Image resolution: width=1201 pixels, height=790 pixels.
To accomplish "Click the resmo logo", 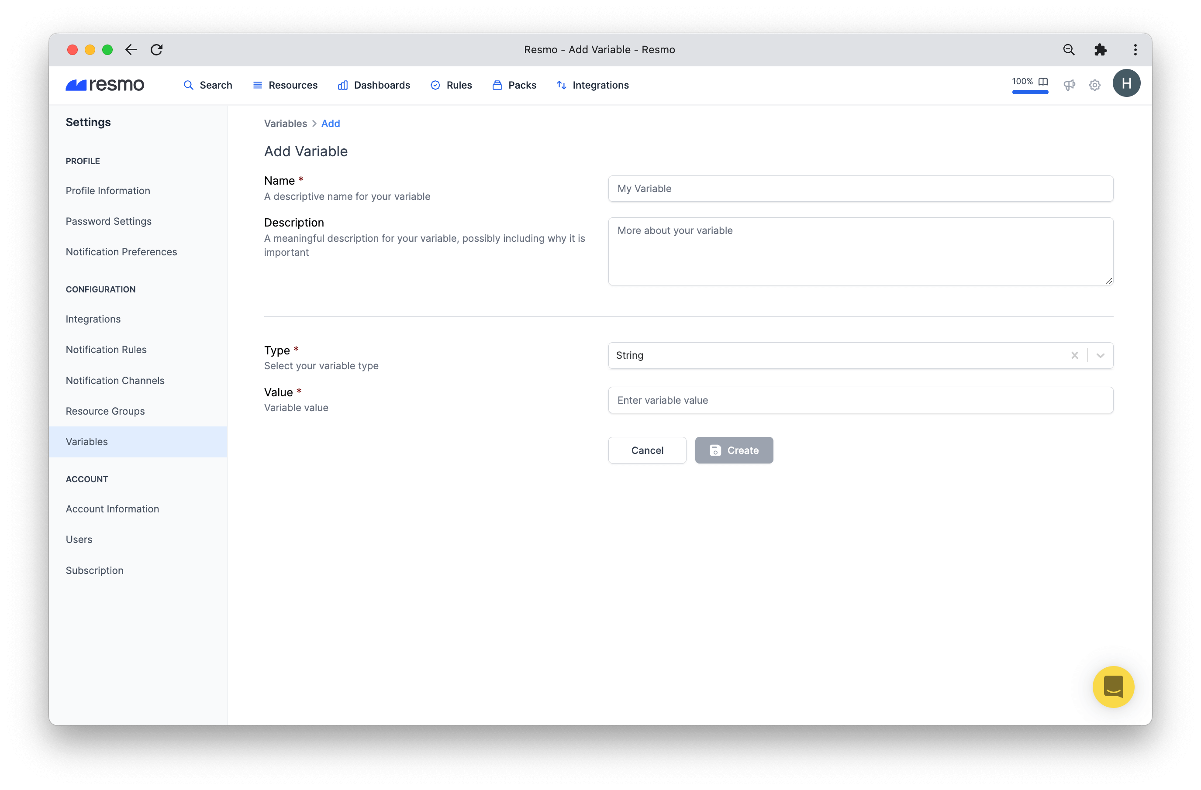I will 105,85.
